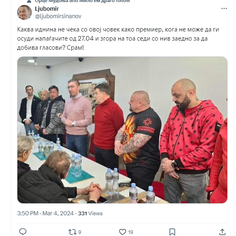Image resolution: width=236 pixels, height=236 pixels.
Task: Open the three-dot more options menu
Action: click(224, 8)
